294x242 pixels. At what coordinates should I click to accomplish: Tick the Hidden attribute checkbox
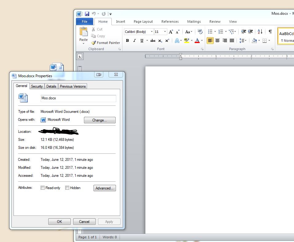(67, 188)
